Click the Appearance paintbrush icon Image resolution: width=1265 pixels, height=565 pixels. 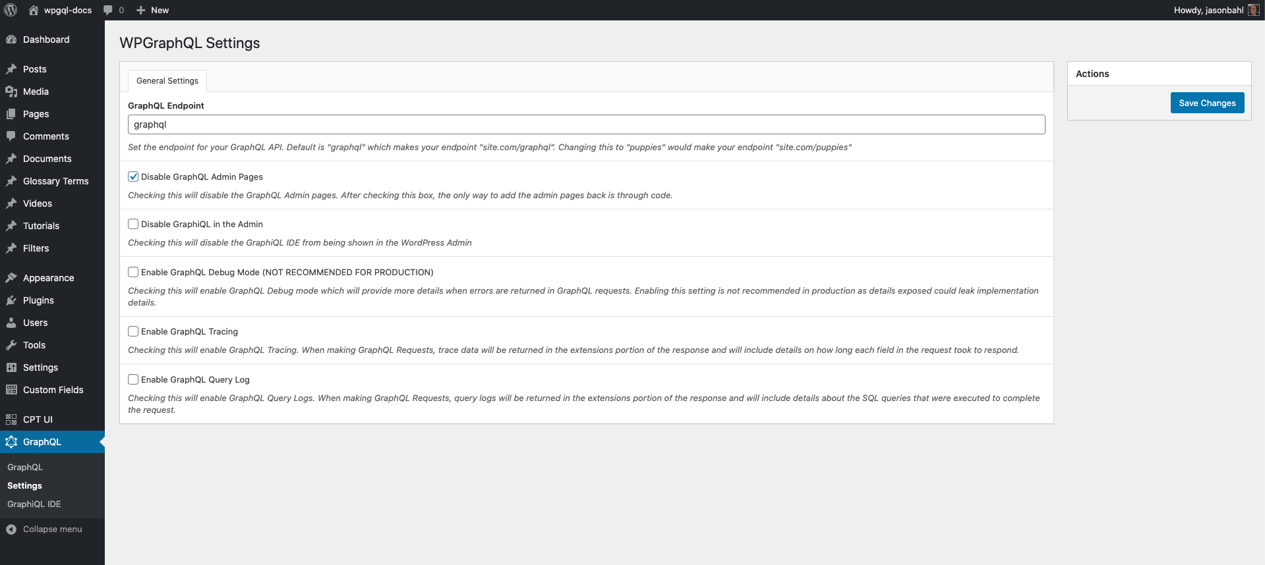coord(11,278)
